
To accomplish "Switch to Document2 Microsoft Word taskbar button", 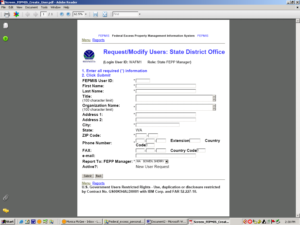I will 166,222.
